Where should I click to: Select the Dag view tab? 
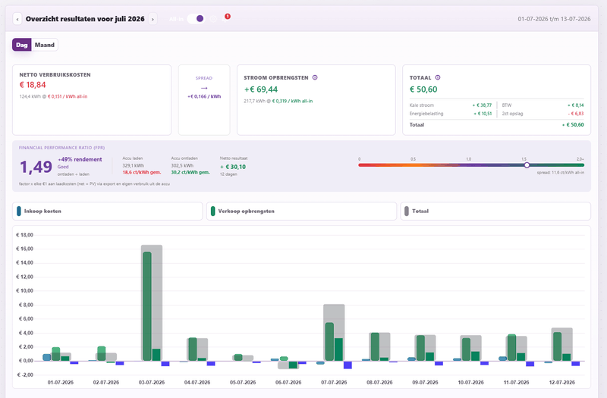click(22, 45)
